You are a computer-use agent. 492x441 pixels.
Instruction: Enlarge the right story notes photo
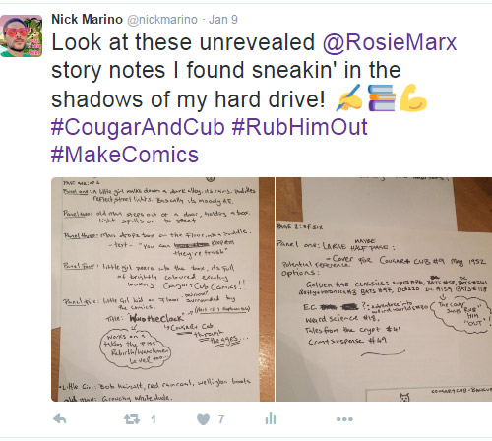[384, 289]
